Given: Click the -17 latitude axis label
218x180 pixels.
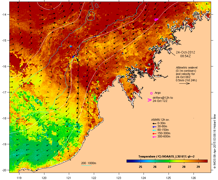Looking at the screenshot, I should click(4, 92).
